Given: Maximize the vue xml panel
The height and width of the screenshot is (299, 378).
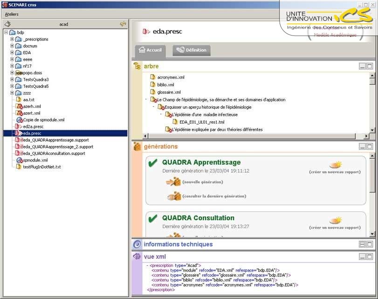Looking at the screenshot, I should click(x=370, y=256).
